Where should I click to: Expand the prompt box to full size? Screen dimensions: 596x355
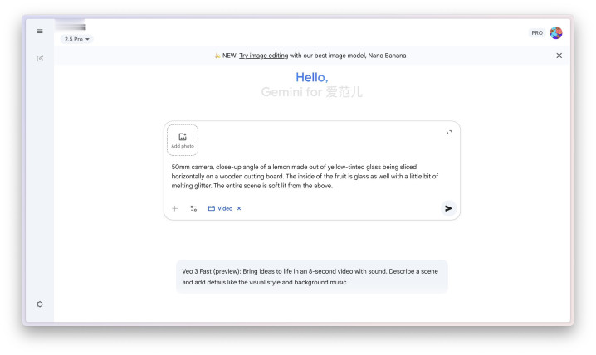click(449, 132)
